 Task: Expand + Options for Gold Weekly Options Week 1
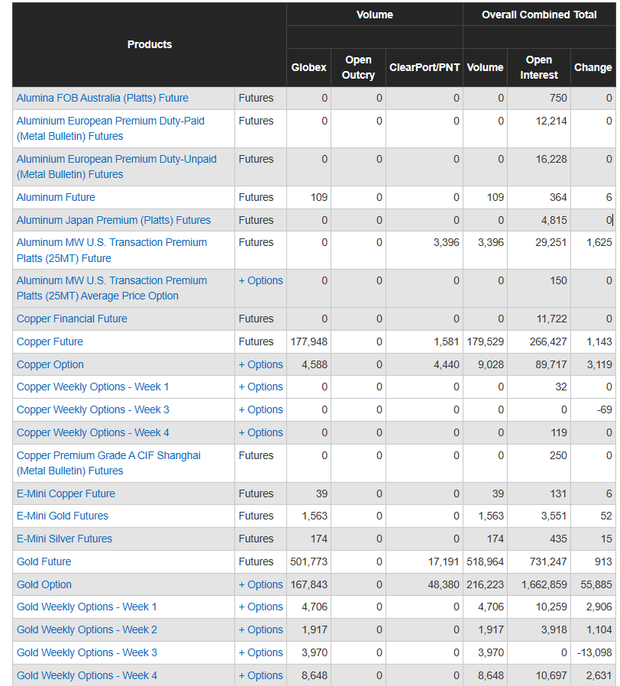click(260, 607)
